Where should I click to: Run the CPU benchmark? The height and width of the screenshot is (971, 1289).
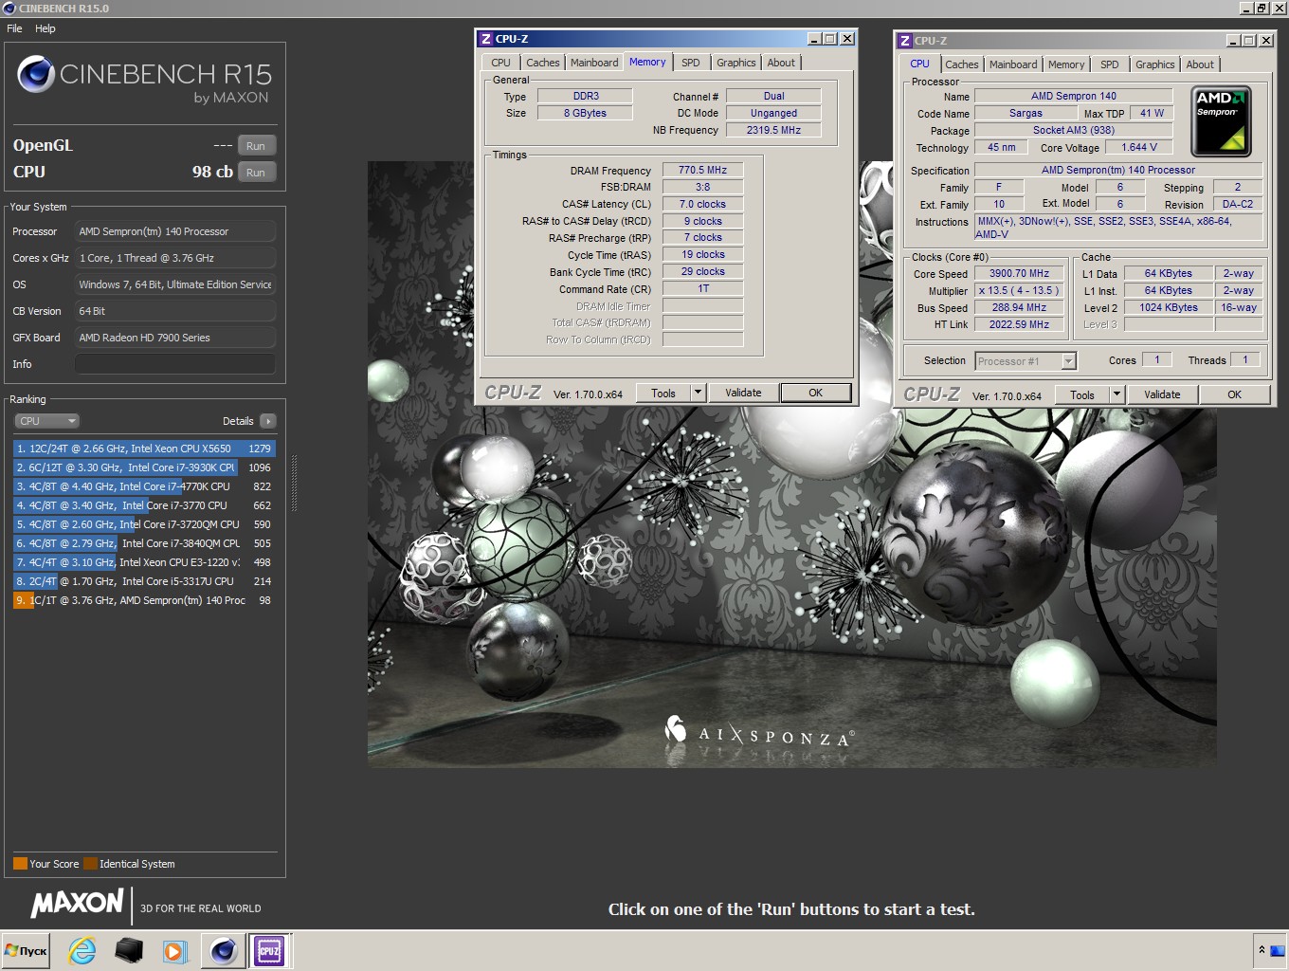pyautogui.click(x=256, y=173)
